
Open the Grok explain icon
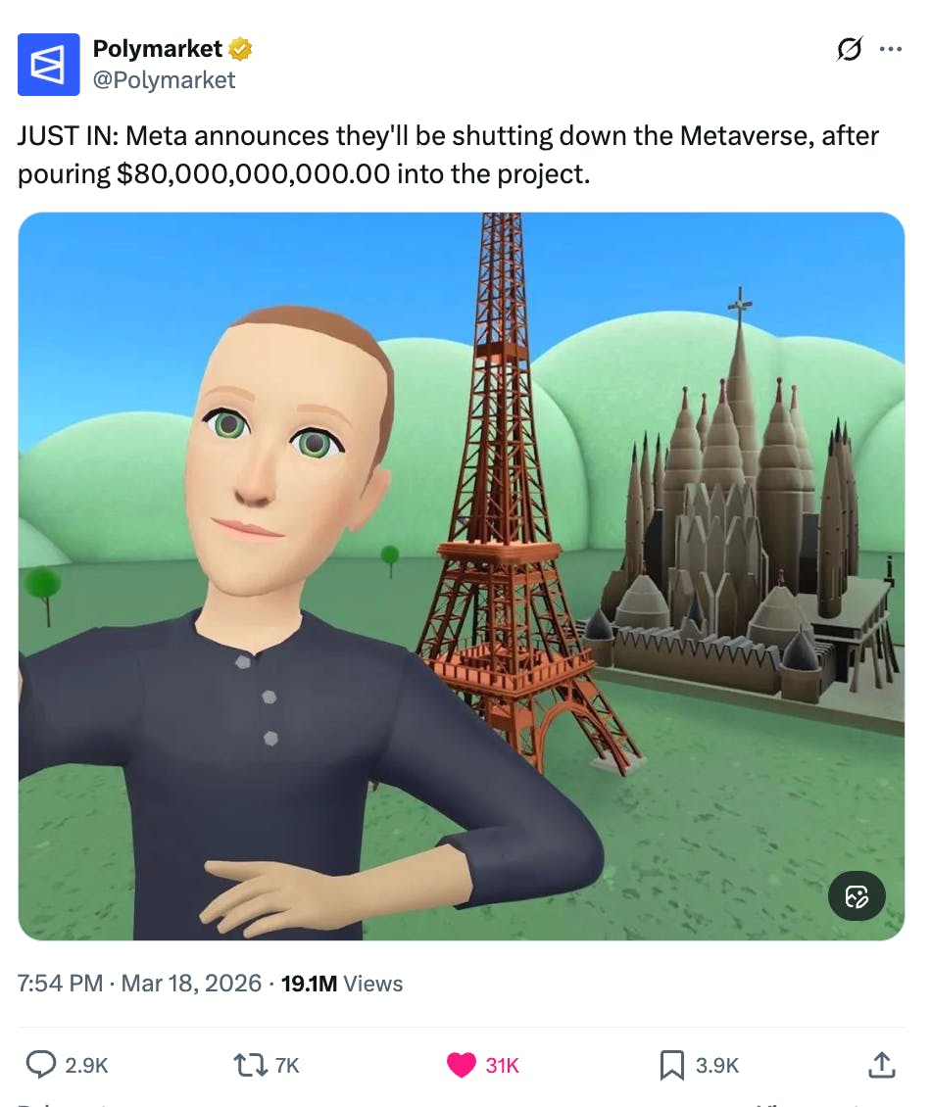pos(849,49)
